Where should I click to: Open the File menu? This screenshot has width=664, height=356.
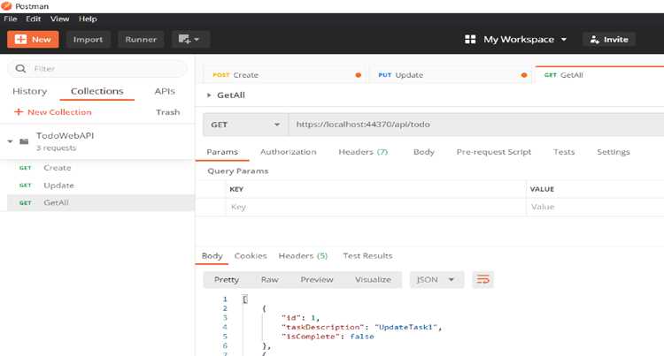tap(10, 19)
